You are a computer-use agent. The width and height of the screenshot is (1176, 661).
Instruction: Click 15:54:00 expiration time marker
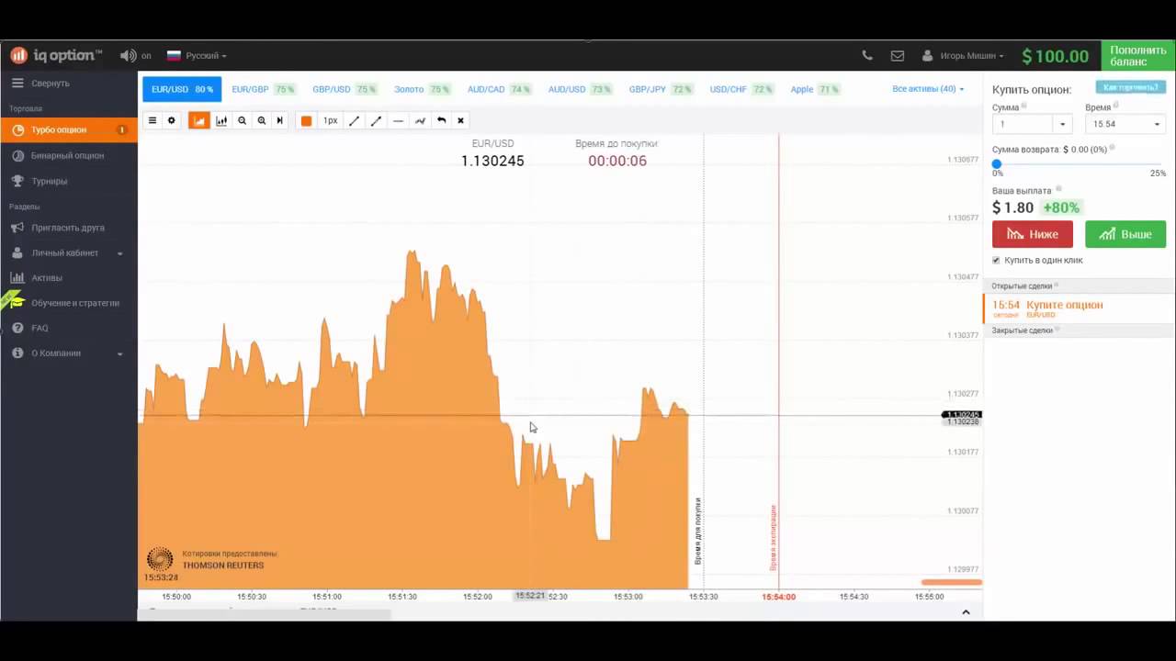pyautogui.click(x=778, y=597)
